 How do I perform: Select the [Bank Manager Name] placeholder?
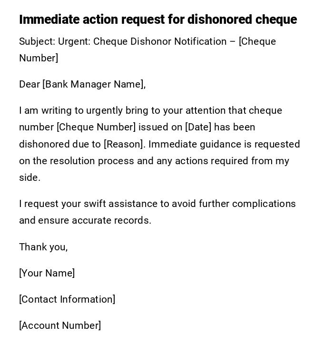pos(93,85)
